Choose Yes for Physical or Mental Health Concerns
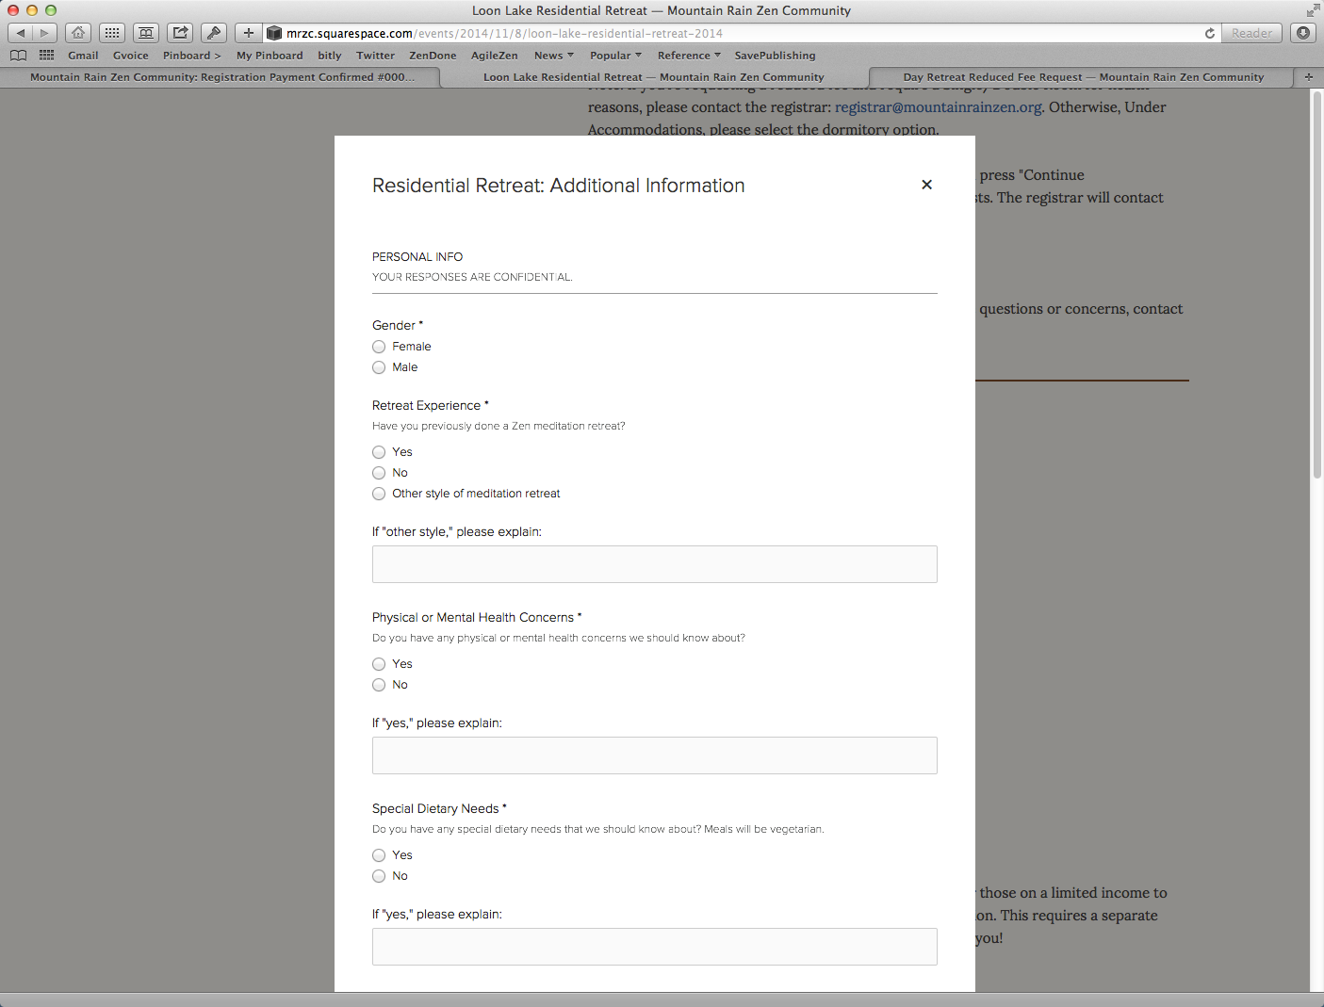 click(379, 664)
